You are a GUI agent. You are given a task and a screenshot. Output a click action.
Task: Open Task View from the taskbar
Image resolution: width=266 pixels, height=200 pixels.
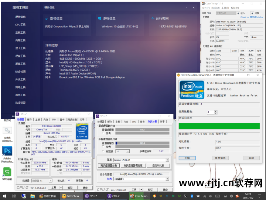[x=14, y=196]
